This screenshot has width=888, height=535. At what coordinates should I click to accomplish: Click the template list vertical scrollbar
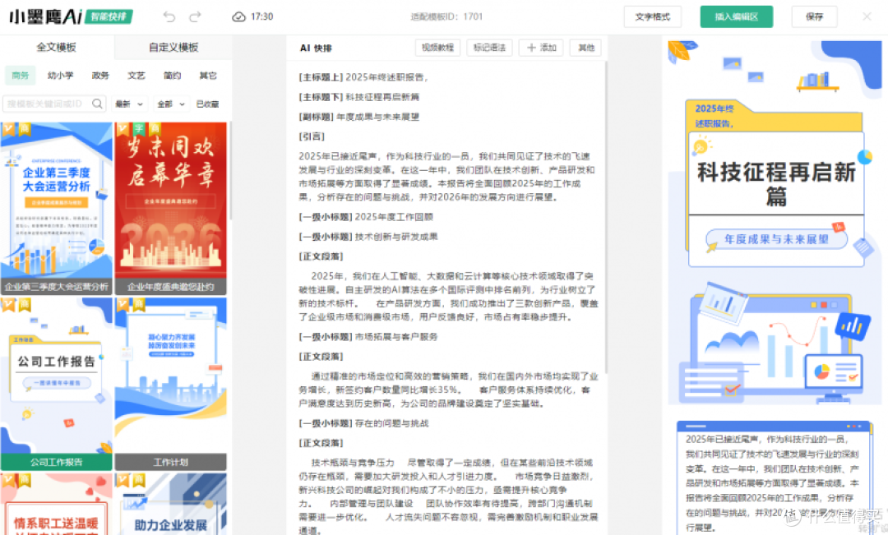tap(230, 170)
